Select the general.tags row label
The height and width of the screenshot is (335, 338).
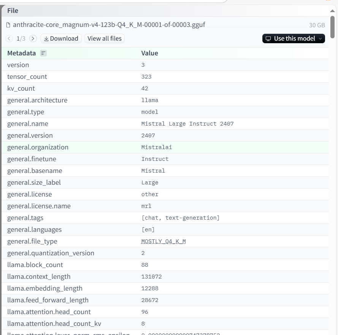25,218
